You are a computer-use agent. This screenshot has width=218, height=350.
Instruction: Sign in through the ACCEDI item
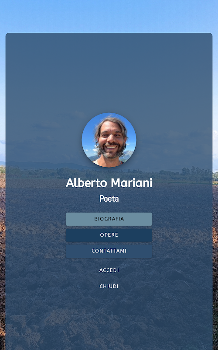tap(109, 270)
